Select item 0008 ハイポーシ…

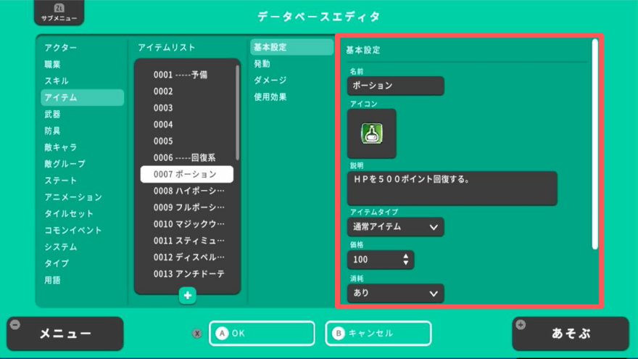pyautogui.click(x=187, y=191)
